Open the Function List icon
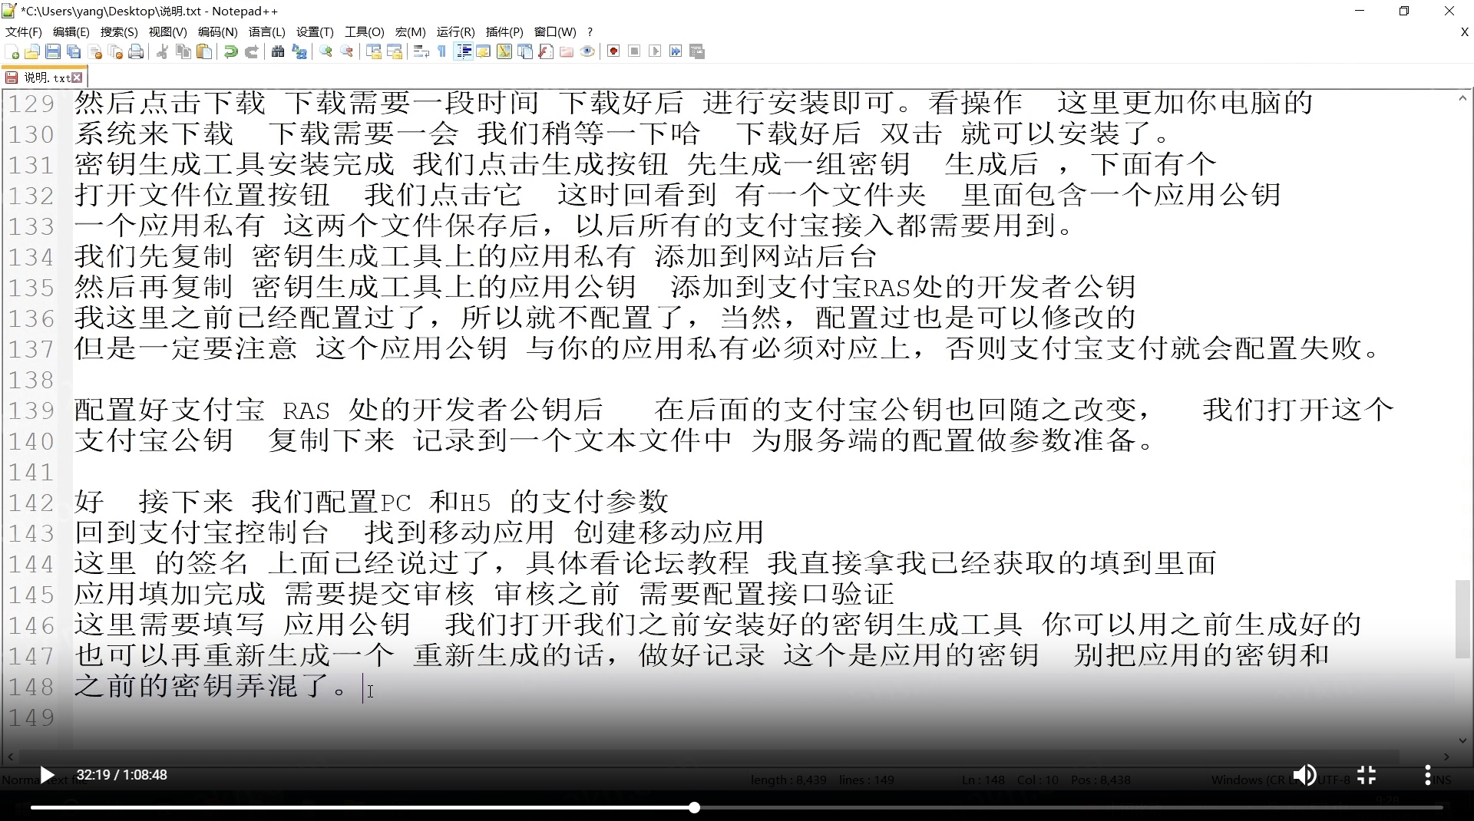This screenshot has height=821, width=1474. [x=546, y=51]
